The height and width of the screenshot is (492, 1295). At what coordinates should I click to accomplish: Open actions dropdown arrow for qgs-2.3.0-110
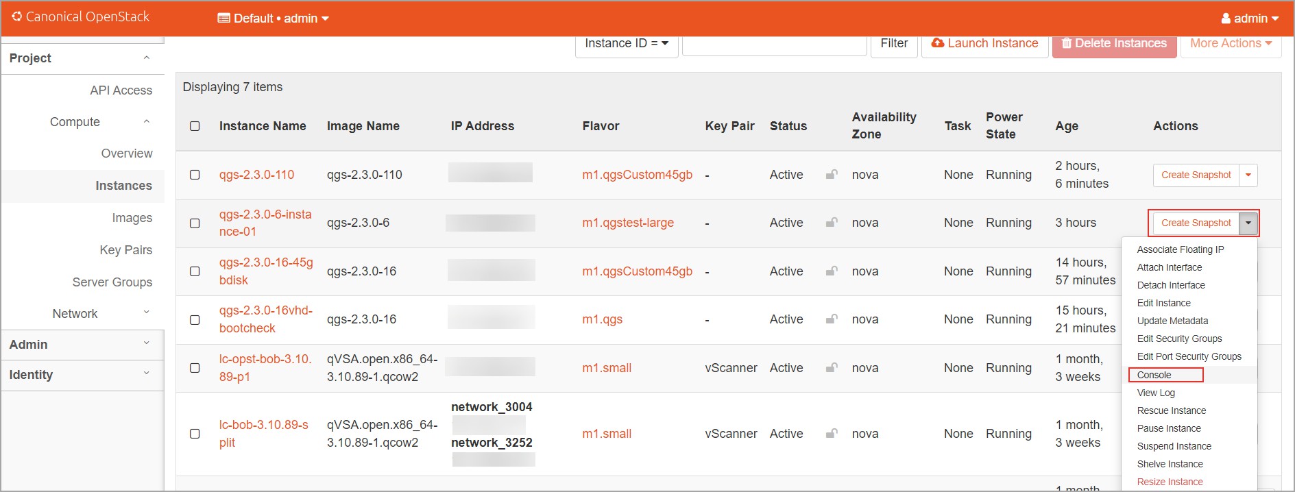tap(1248, 175)
